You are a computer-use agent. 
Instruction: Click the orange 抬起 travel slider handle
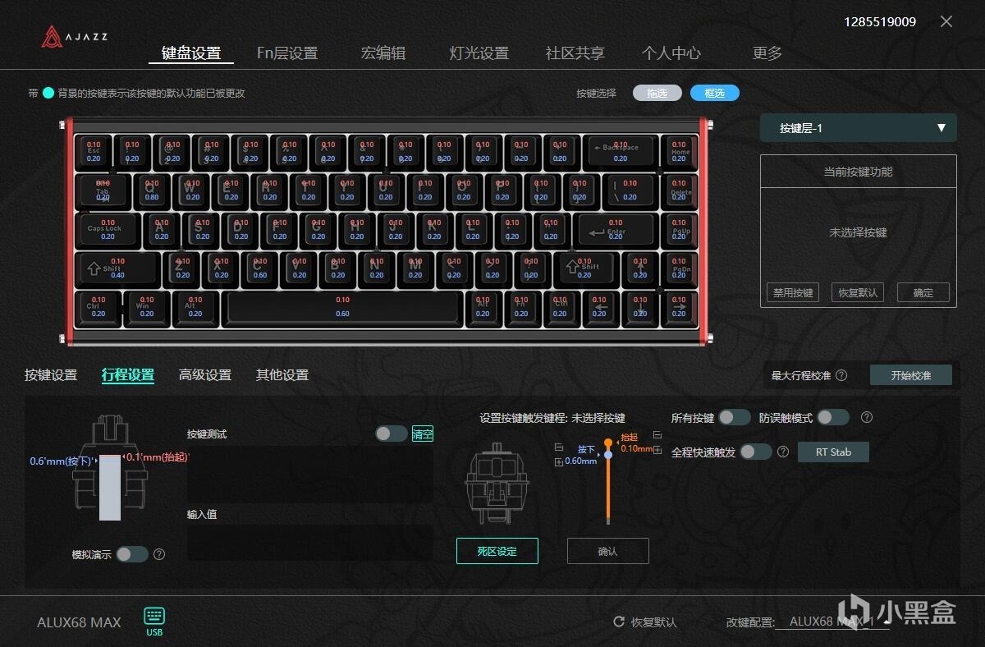(608, 443)
